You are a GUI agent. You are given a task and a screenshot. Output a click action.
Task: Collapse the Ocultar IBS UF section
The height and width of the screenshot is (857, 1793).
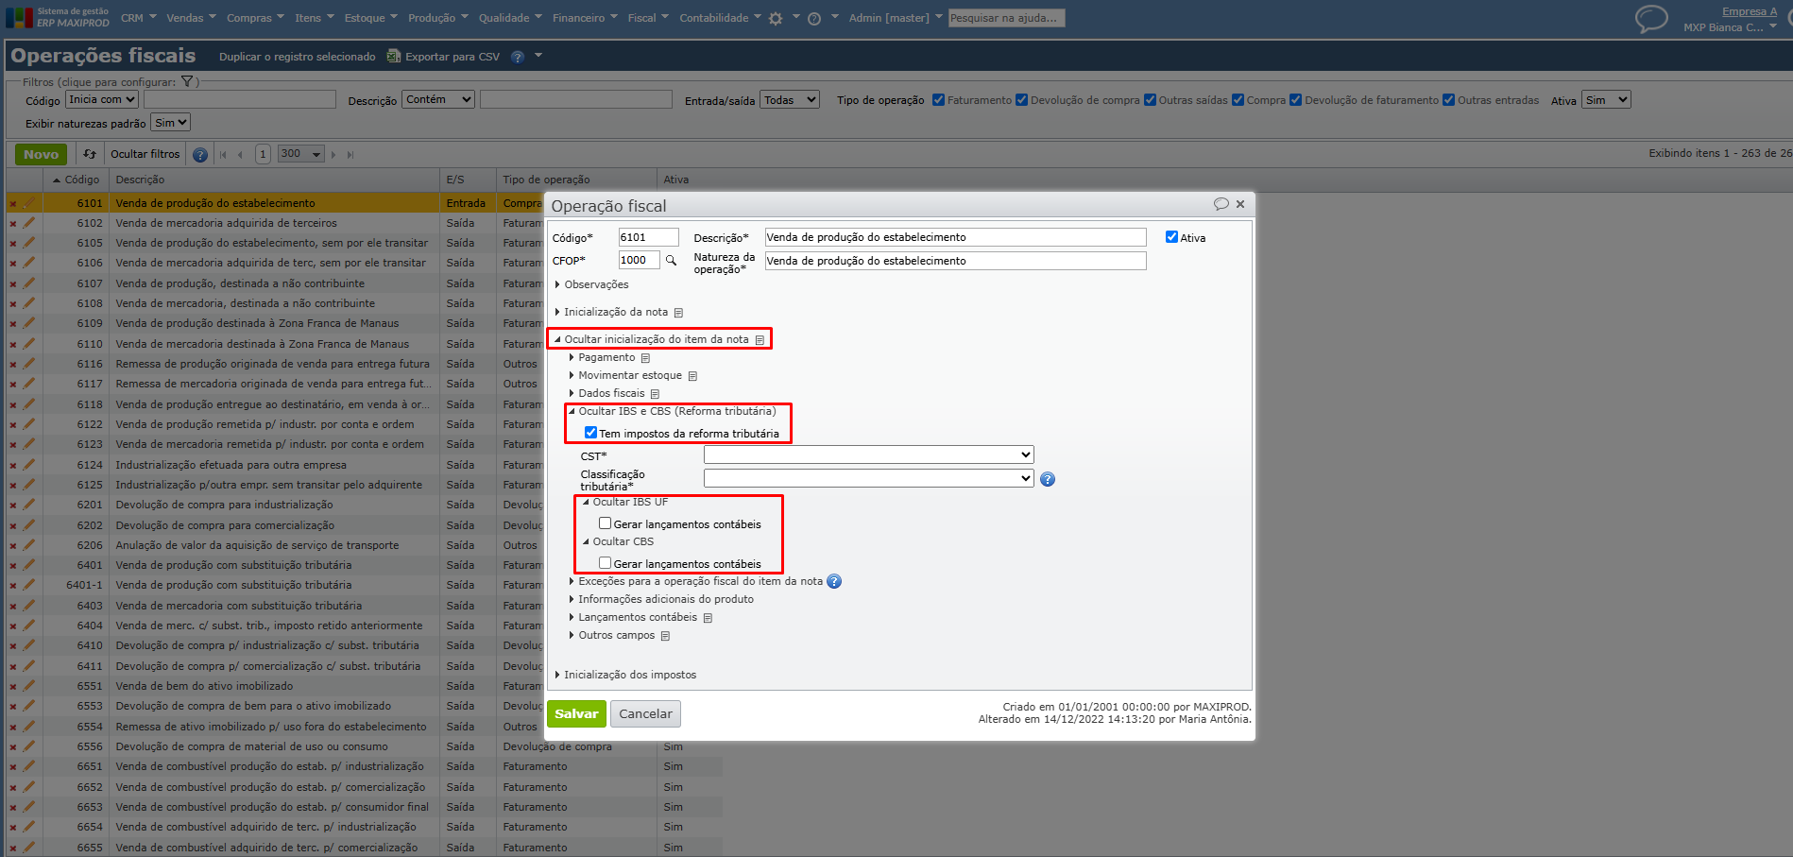625,502
